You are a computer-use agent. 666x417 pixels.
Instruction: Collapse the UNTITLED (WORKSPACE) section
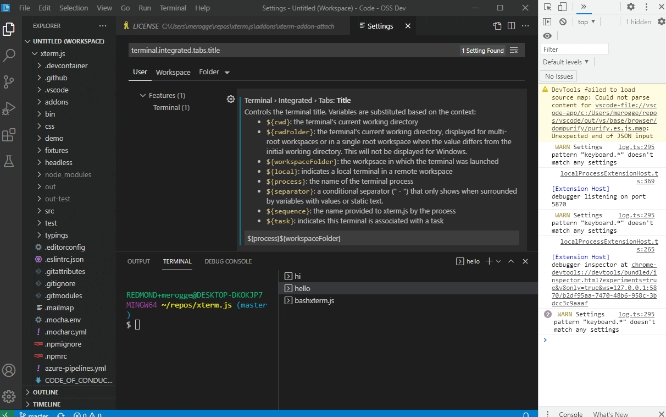pos(69,41)
